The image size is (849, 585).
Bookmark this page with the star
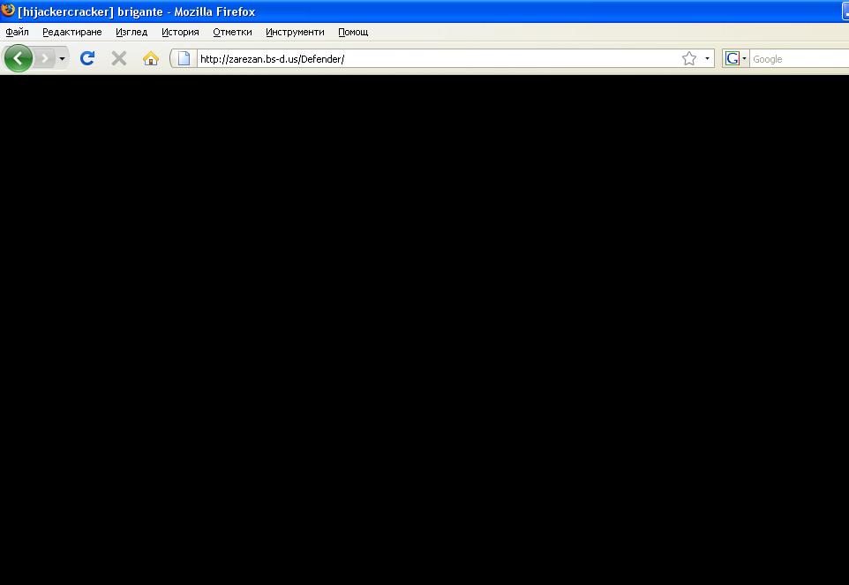[x=689, y=59]
